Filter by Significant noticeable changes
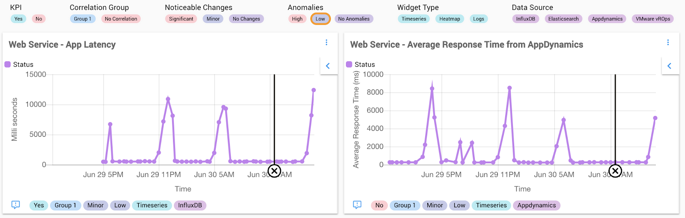 [x=181, y=19]
